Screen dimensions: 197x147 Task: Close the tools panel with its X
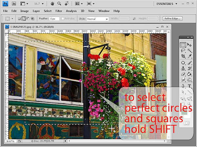tap(192, 37)
